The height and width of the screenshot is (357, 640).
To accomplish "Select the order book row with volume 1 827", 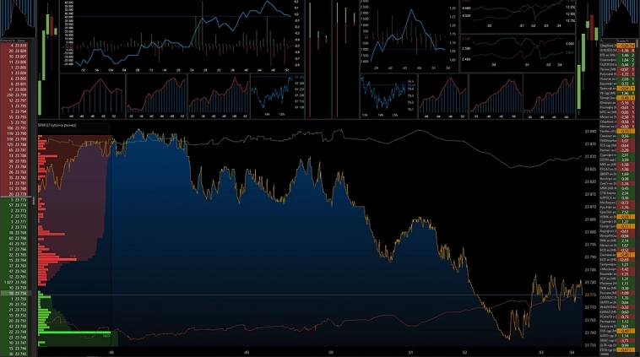I will [x=19, y=281].
